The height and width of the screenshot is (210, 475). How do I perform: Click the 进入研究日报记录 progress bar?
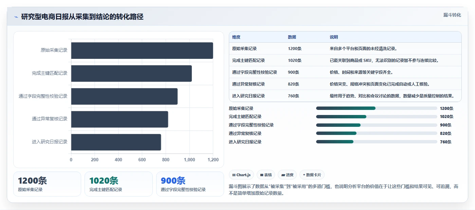[x=377, y=142]
